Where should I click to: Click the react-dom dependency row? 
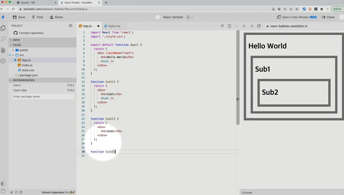point(43,90)
